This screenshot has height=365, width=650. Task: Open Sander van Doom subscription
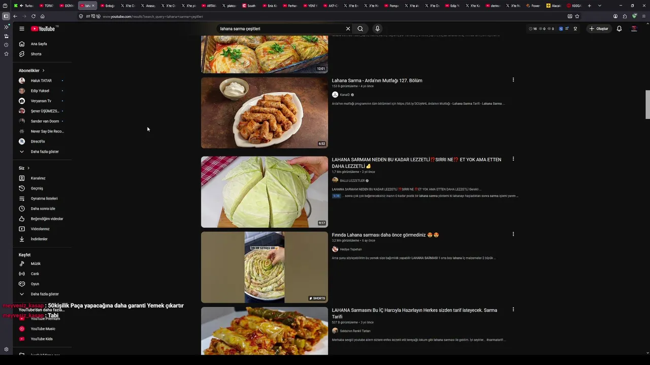(x=42, y=121)
